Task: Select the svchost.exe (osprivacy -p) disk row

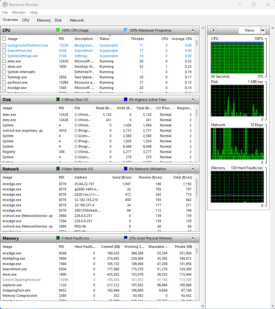Action: 97,130
